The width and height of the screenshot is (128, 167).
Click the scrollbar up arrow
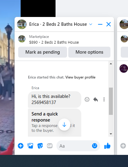pos(111,64)
